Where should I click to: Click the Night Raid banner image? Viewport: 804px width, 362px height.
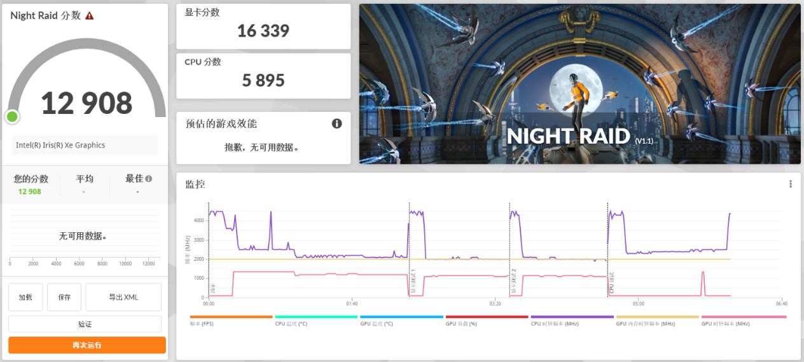(579, 84)
